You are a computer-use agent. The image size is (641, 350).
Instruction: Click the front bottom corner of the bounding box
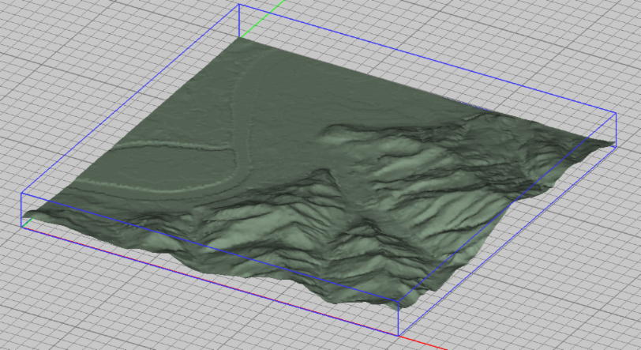(399, 334)
